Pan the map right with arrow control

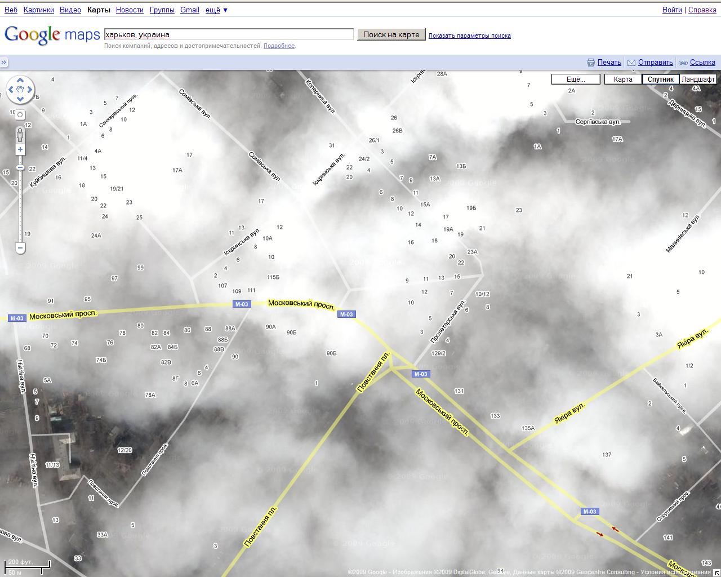pyautogui.click(x=30, y=90)
